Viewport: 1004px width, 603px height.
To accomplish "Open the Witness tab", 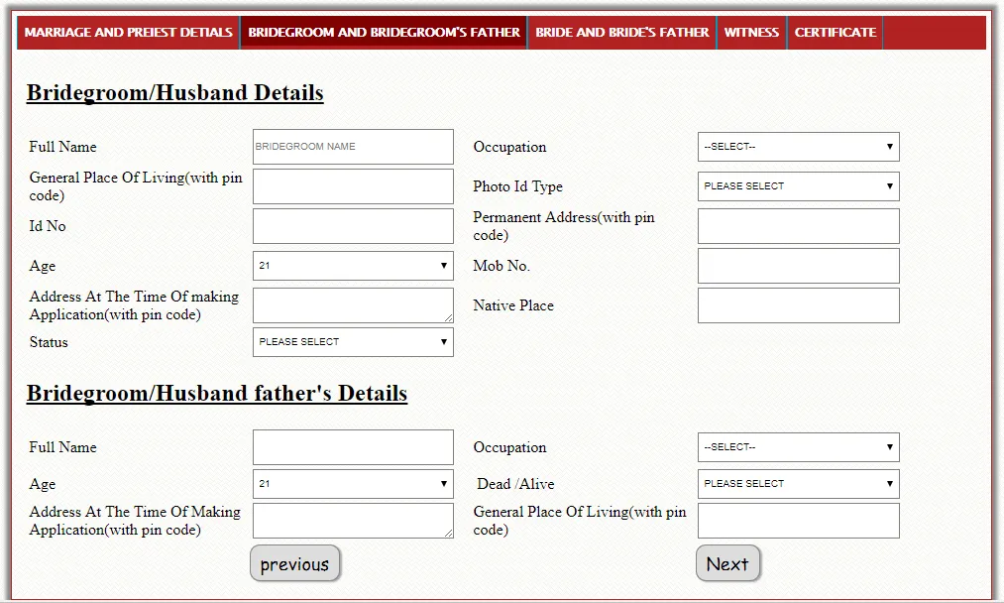I will pyautogui.click(x=751, y=32).
